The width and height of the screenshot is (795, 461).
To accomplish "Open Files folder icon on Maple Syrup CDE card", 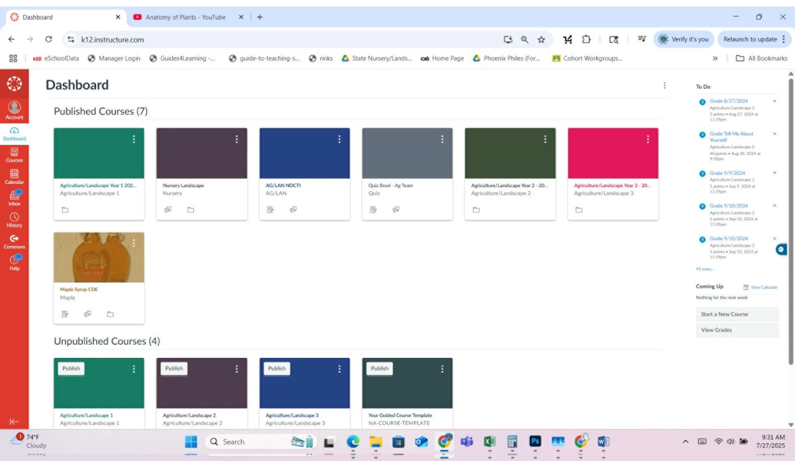I will (x=110, y=314).
